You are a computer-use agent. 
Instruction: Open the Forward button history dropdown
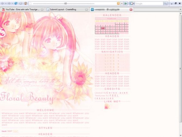click(x=12, y=3)
